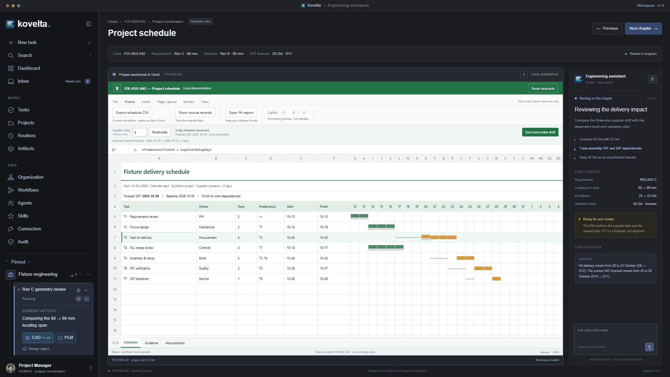
Task: Click Save local review draft
Action: point(540,132)
